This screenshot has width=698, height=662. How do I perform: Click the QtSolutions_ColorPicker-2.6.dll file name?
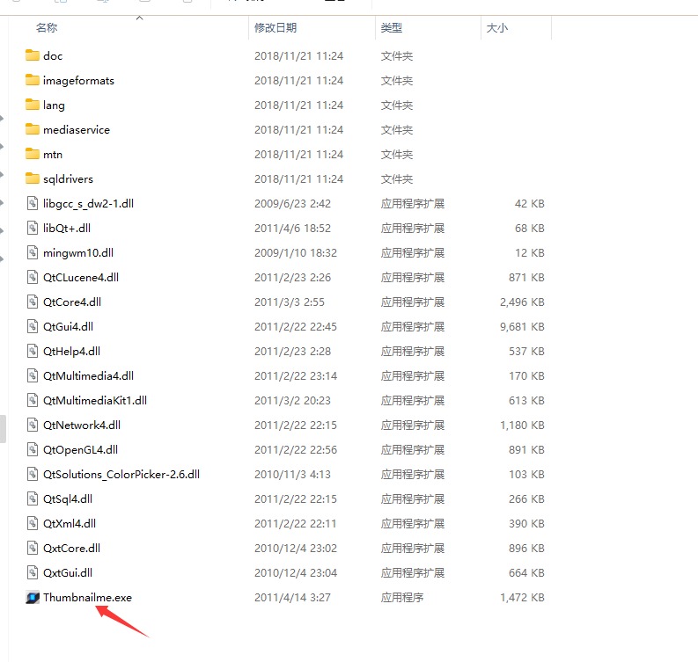coord(121,474)
